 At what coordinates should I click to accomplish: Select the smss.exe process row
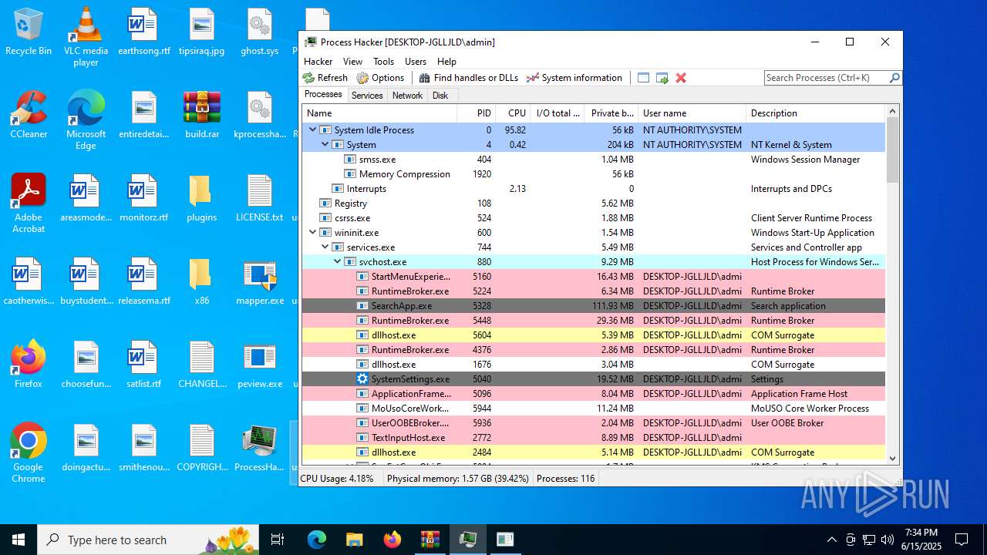point(593,160)
